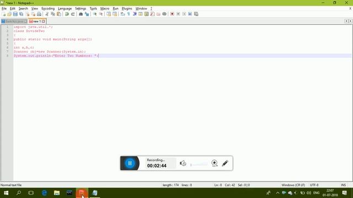Click the Redo arrow icon
Image resolution: width=353 pixels, height=198 pixels.
tap(73, 14)
